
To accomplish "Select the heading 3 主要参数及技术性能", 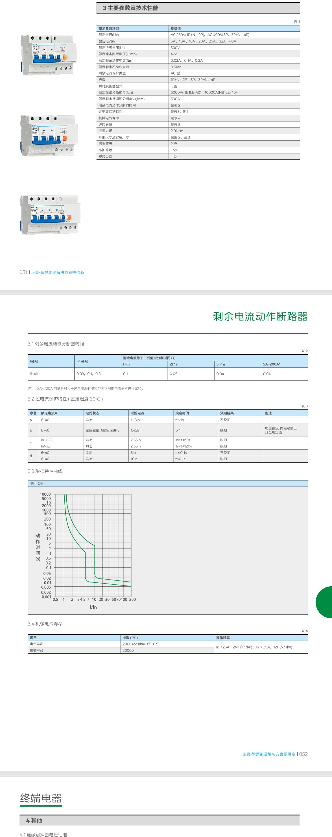I will point(130,8).
